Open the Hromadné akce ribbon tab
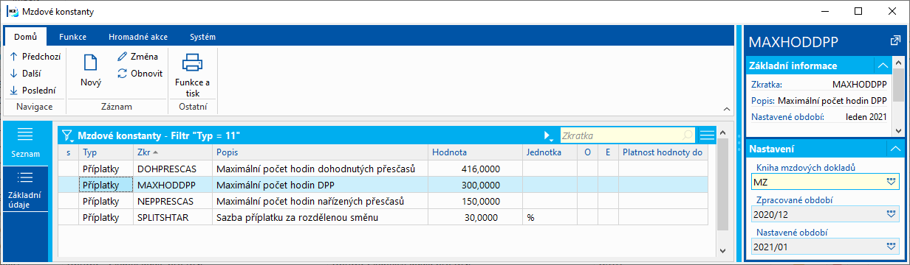 pyautogui.click(x=137, y=36)
